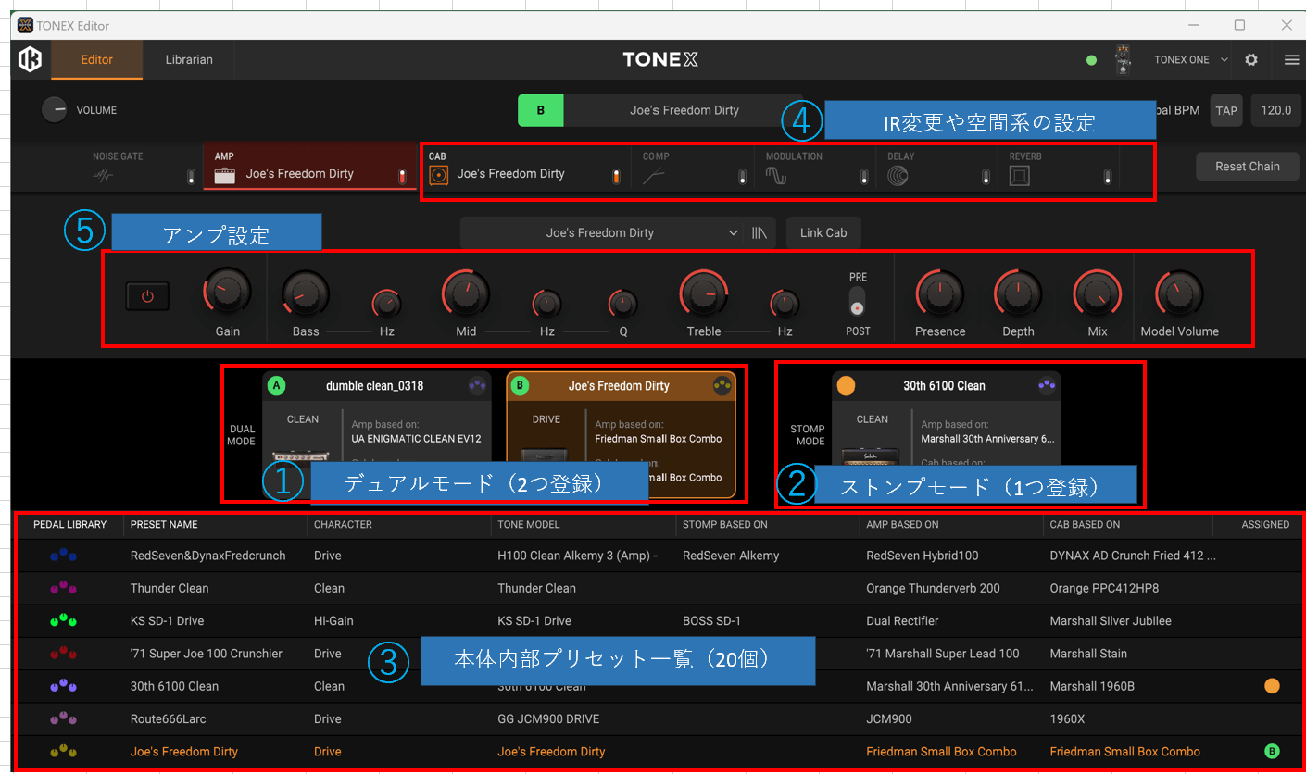Click the Modulation wave icon
Image resolution: width=1306 pixels, height=774 pixels.
coord(776,176)
